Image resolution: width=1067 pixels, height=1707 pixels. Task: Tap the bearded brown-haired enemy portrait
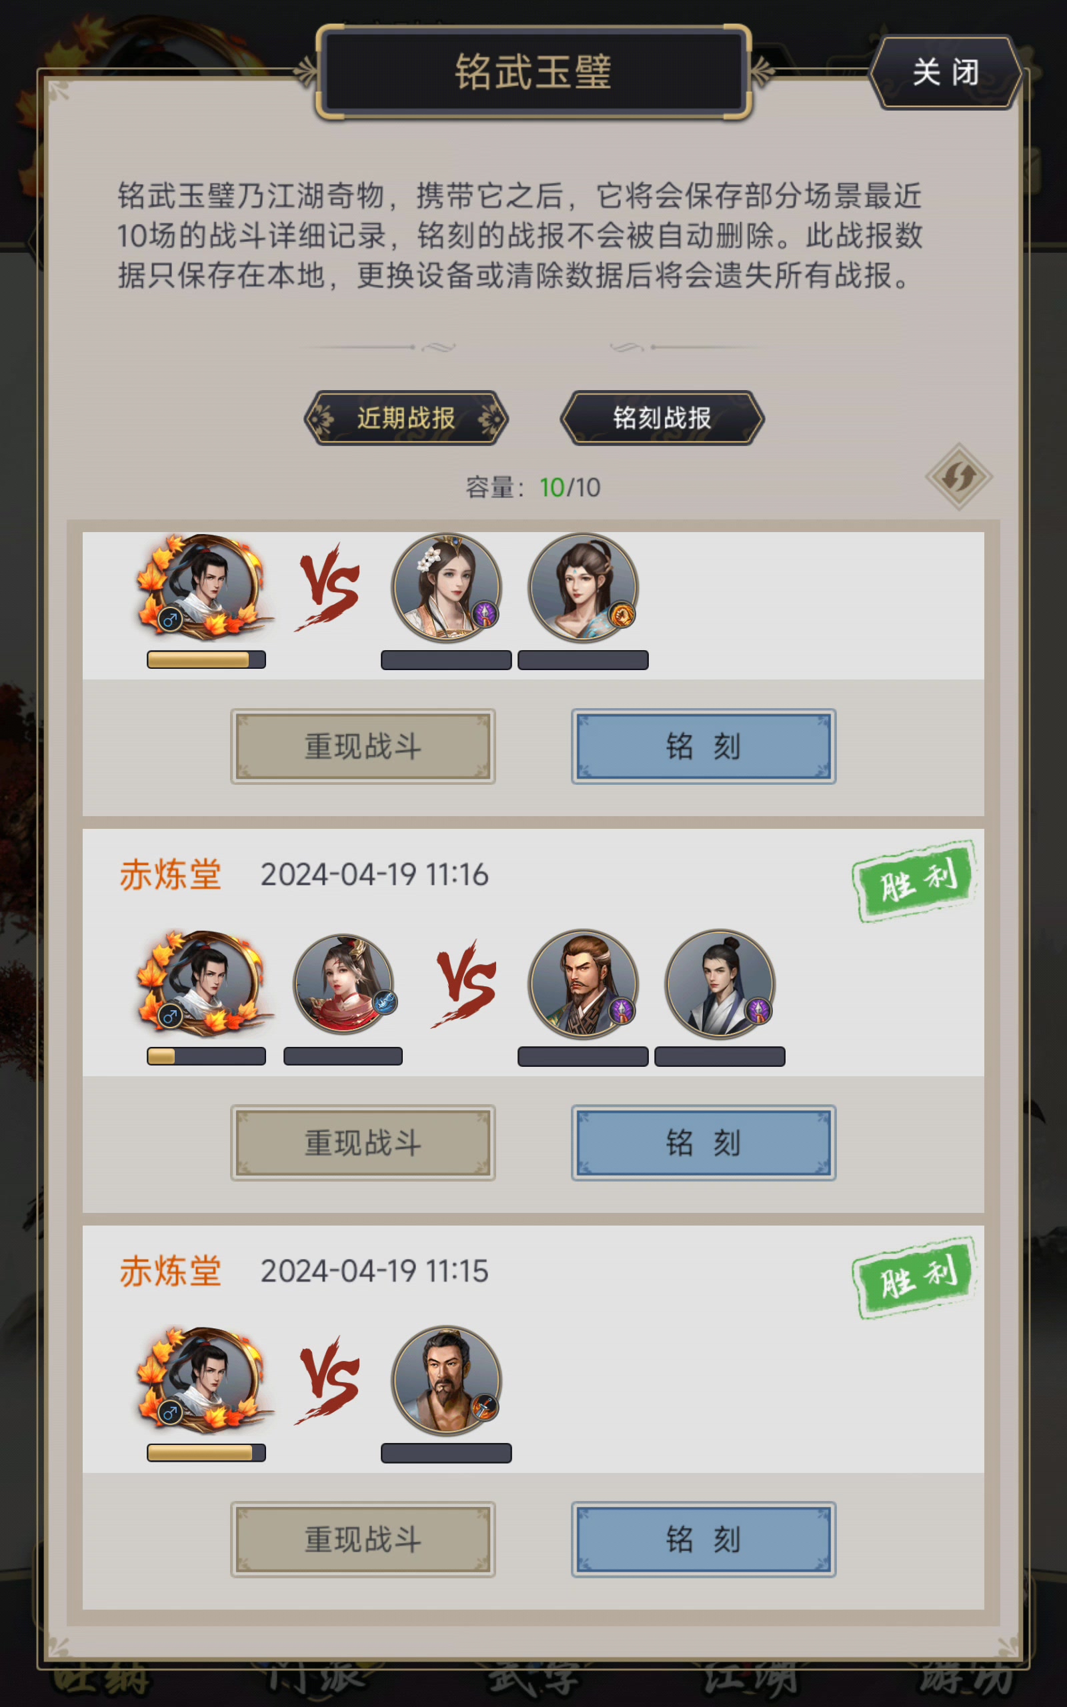[584, 984]
